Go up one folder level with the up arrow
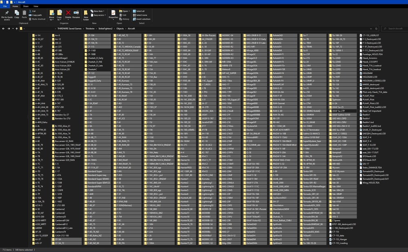This screenshot has height=252, width=408. click(17, 29)
